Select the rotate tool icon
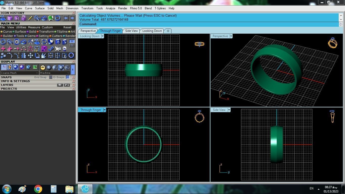Image resolution: width=345 pixels, height=194 pixels. (x=37, y=55)
